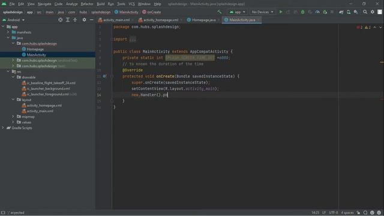The height and width of the screenshot is (216, 384).
Task: Click the tool windows toggle in status bar
Action: pos(3,212)
